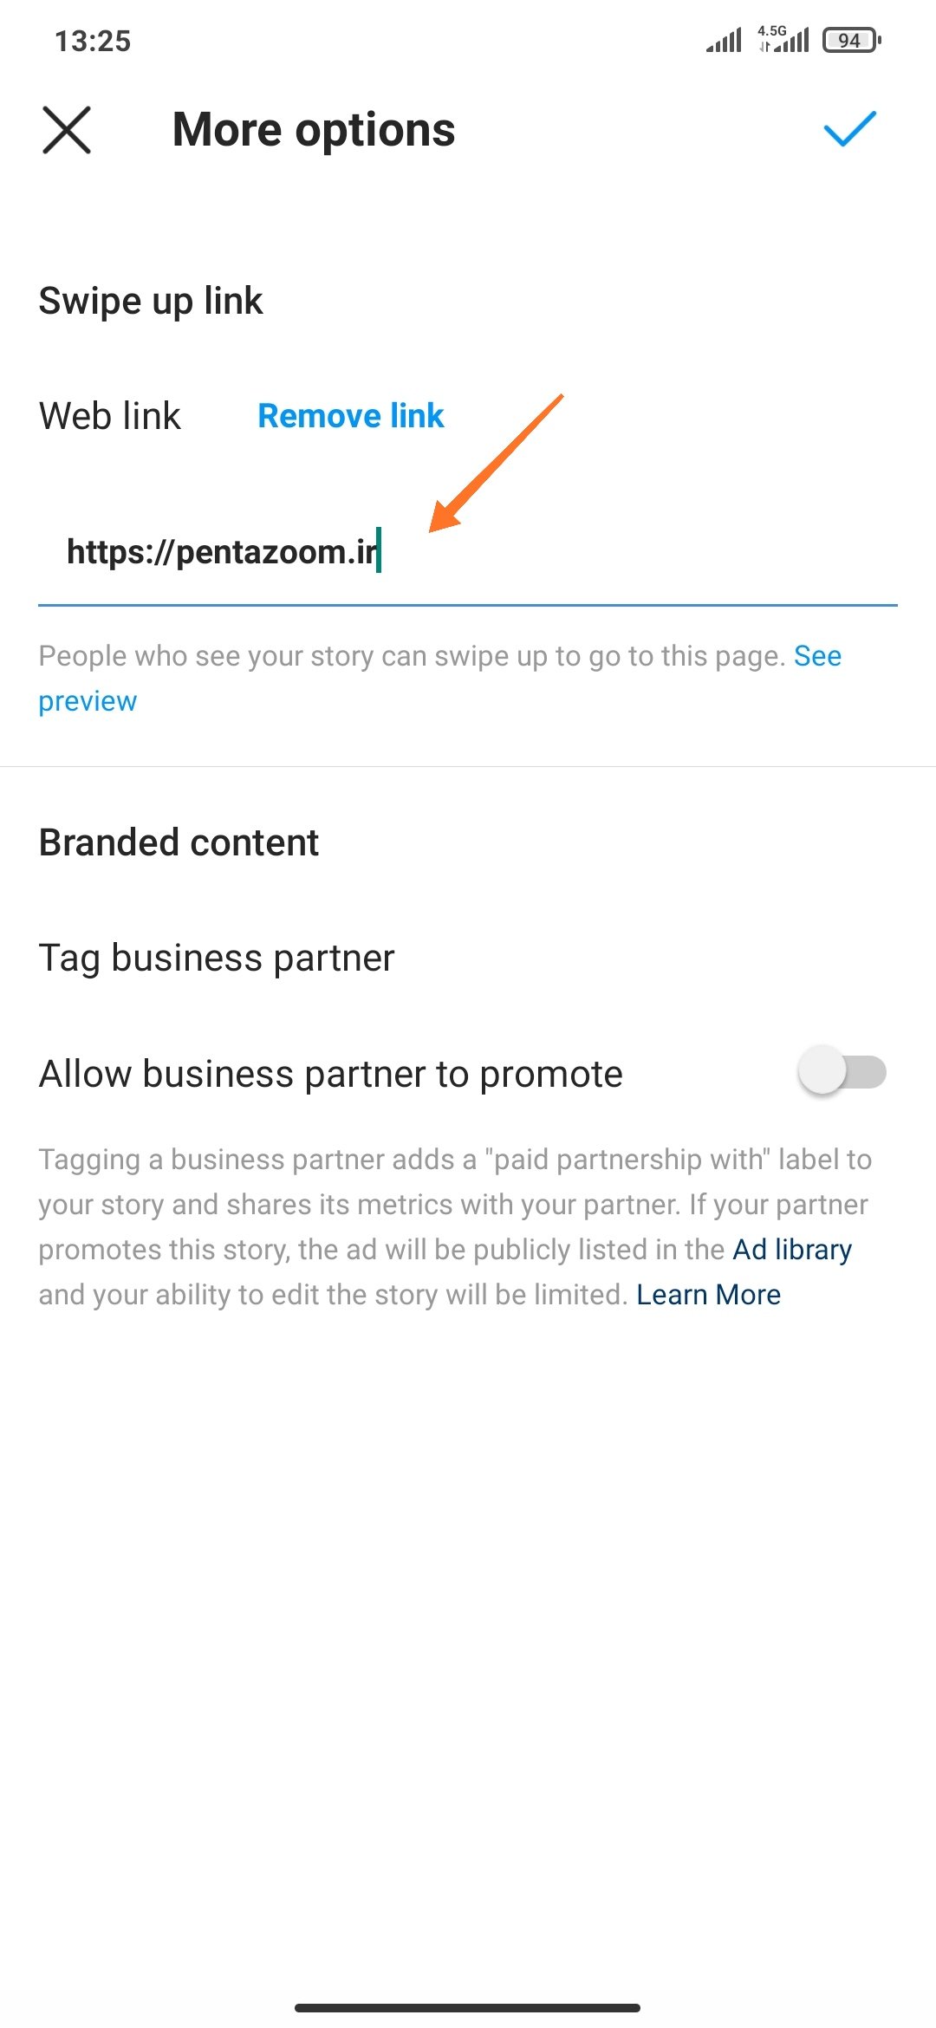936x2028 pixels.
Task: Tap the first cellular signal bars icon
Action: [724, 40]
